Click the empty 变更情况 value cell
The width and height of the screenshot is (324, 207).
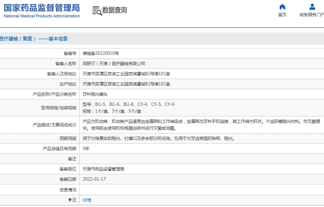coord(202,190)
